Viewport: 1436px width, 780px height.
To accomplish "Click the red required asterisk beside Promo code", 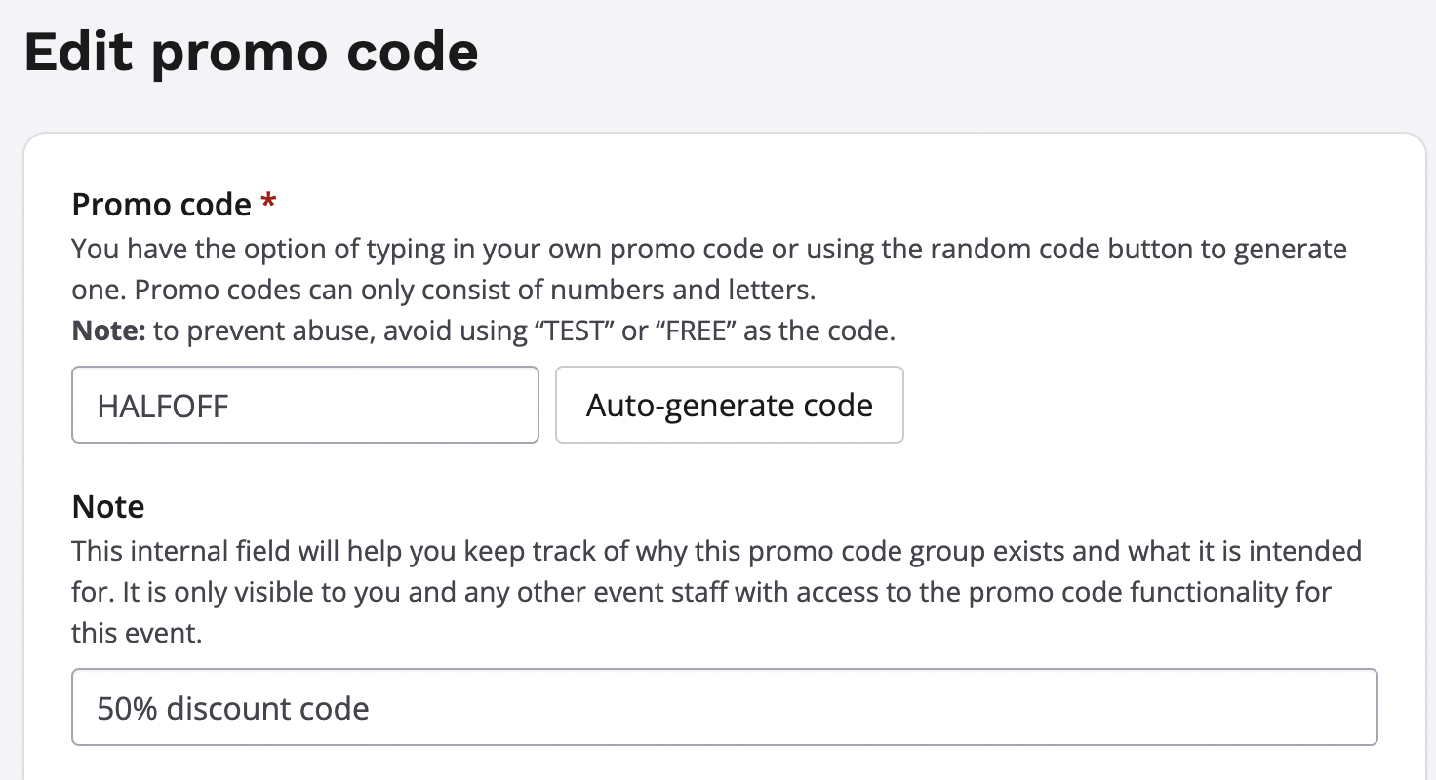I will pos(268,203).
